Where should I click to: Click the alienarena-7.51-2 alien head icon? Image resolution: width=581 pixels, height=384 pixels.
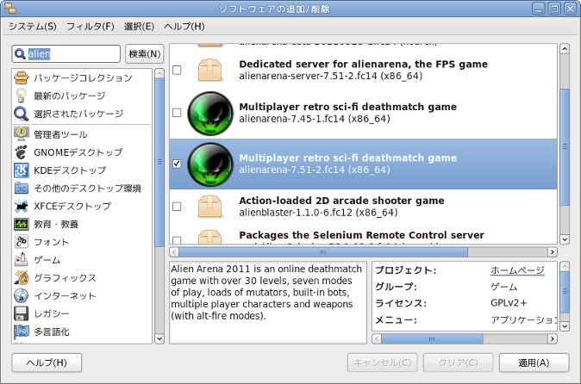click(210, 164)
